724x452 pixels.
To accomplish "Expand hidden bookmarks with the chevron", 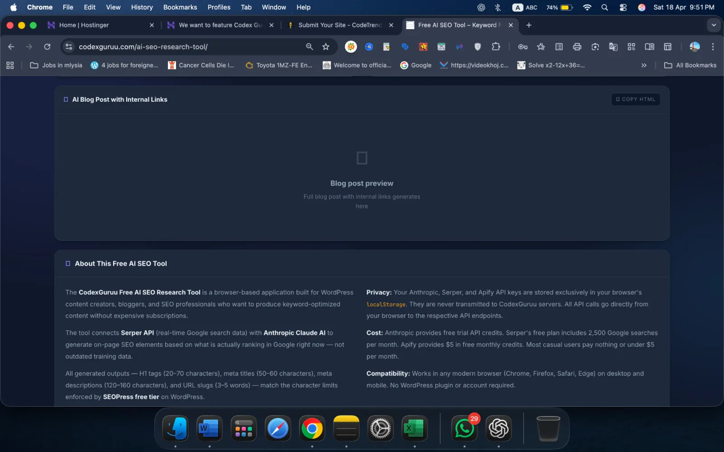I will 644,65.
